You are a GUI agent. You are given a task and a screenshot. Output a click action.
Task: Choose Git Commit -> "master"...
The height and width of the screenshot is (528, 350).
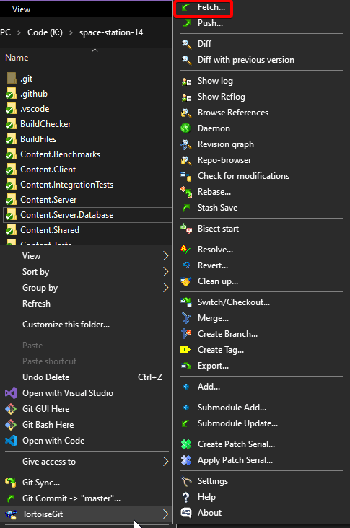point(71,498)
